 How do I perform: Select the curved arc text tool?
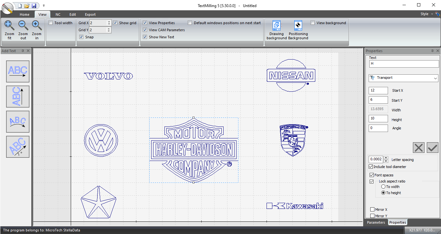point(18,122)
